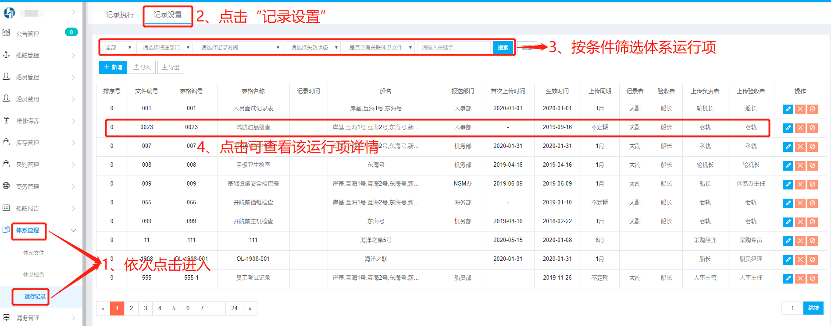Viewport: 831px width, 326px height.
Task: Click the OL-1908-001 table name cell
Action: click(253, 259)
